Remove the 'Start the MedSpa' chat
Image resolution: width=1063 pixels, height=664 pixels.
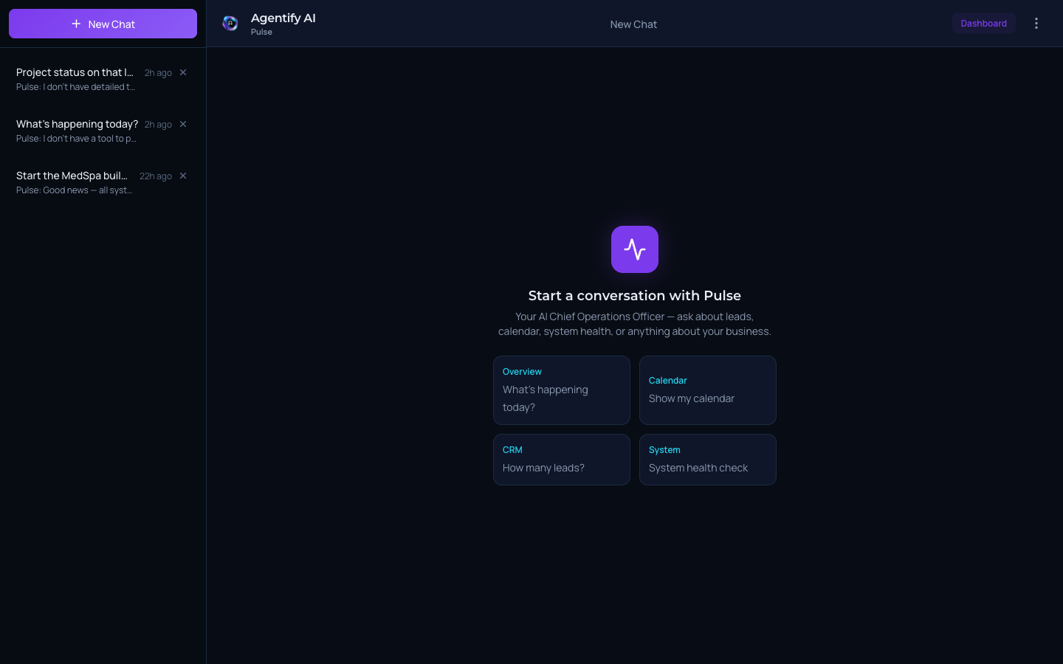182,176
